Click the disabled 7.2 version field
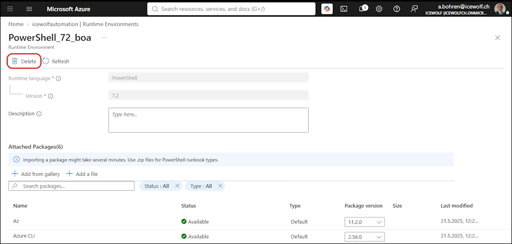512x244 pixels. (208, 95)
